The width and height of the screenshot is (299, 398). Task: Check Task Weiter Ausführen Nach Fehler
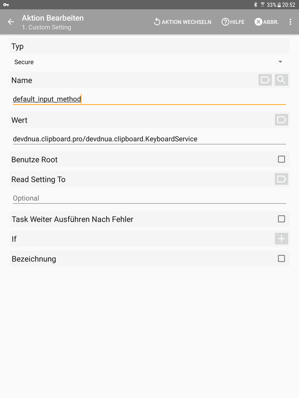coord(281,219)
